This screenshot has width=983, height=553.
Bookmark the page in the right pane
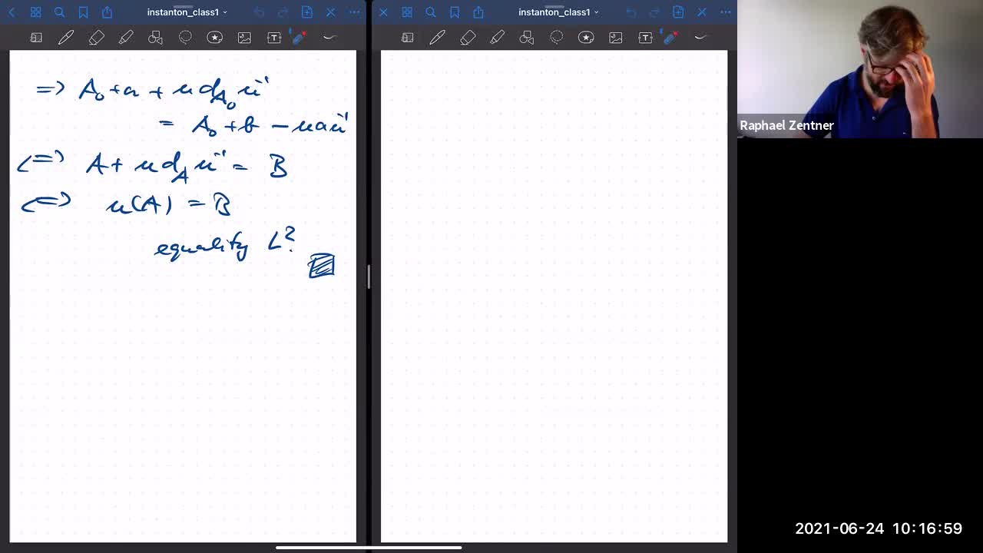pyautogui.click(x=455, y=12)
